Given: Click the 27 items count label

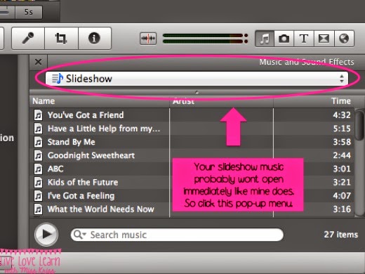Looking at the screenshot, I should 341,235.
